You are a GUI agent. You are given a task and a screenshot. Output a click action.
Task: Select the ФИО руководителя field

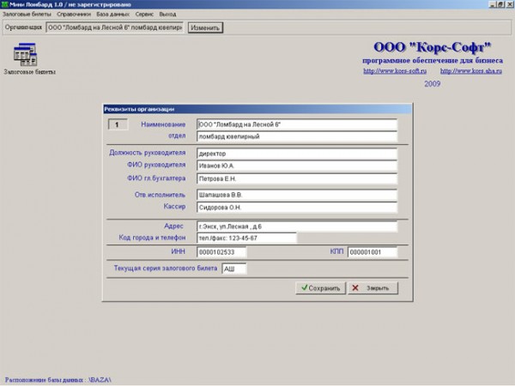[296, 166]
